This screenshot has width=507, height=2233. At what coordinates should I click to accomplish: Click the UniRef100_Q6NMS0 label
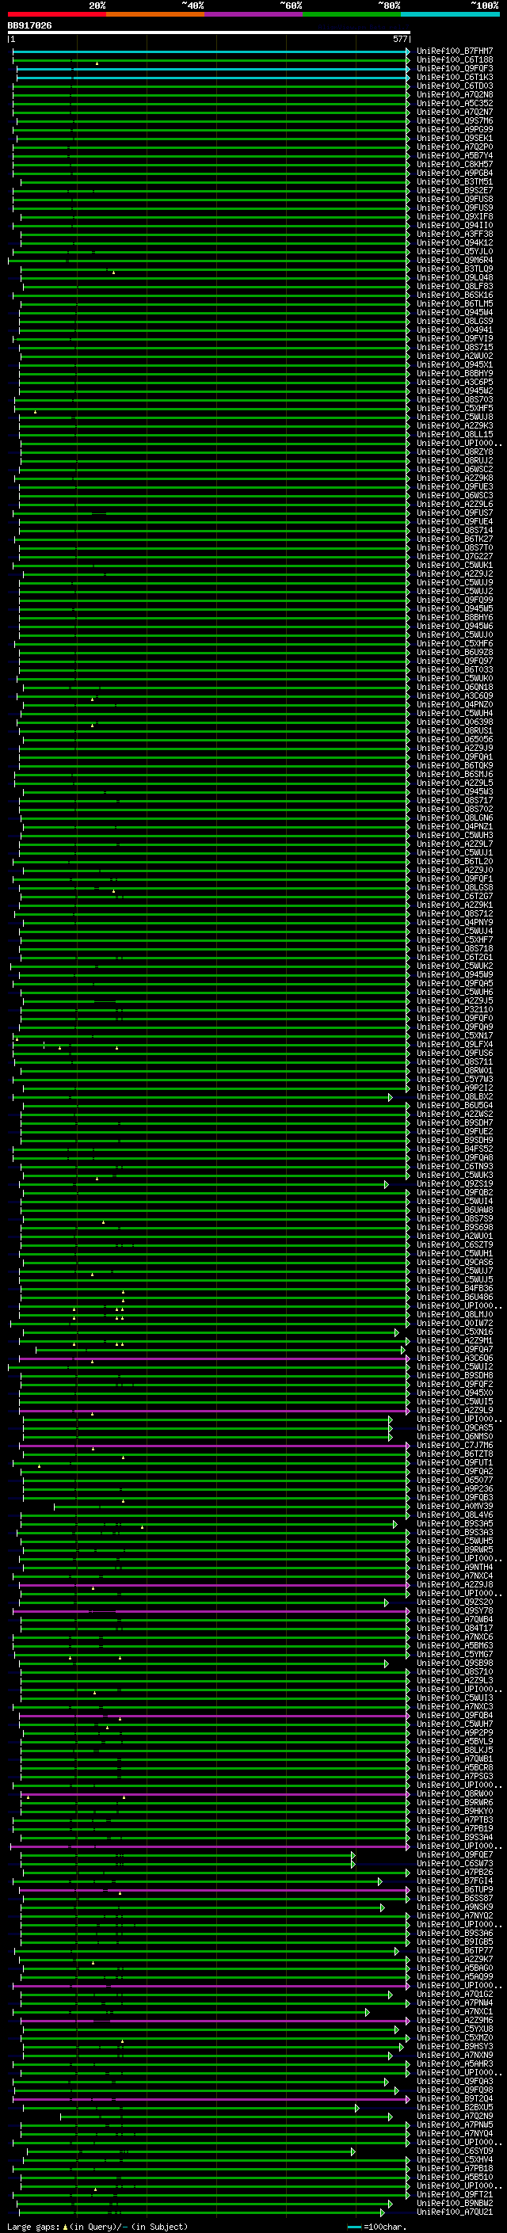(x=455, y=1435)
